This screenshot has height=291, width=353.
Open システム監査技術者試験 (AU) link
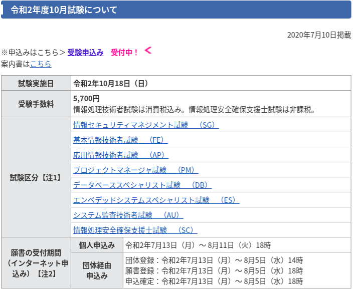[x=128, y=215]
